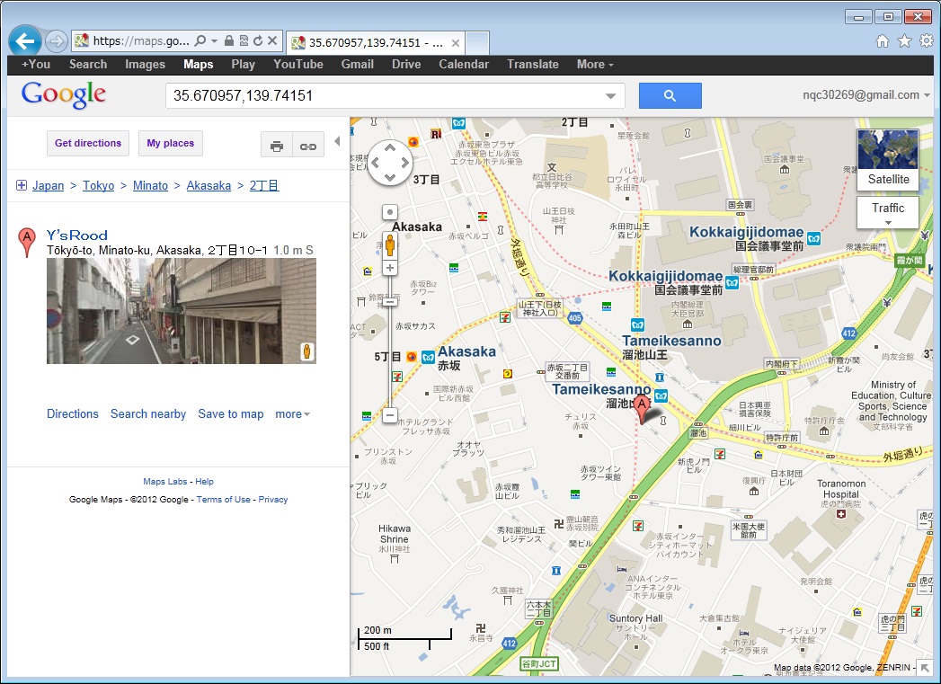Expand the plus icon beside Japan breadcrumb

22,185
